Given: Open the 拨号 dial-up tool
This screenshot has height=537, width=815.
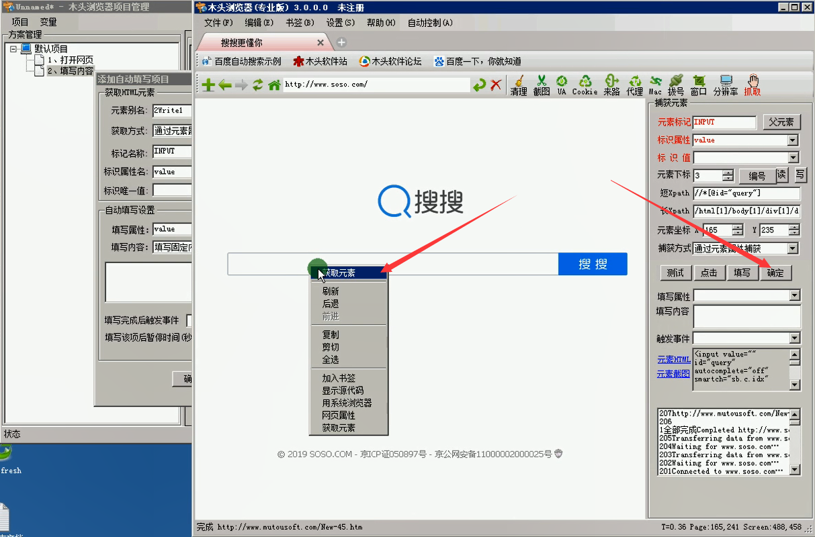Looking at the screenshot, I should pos(676,85).
